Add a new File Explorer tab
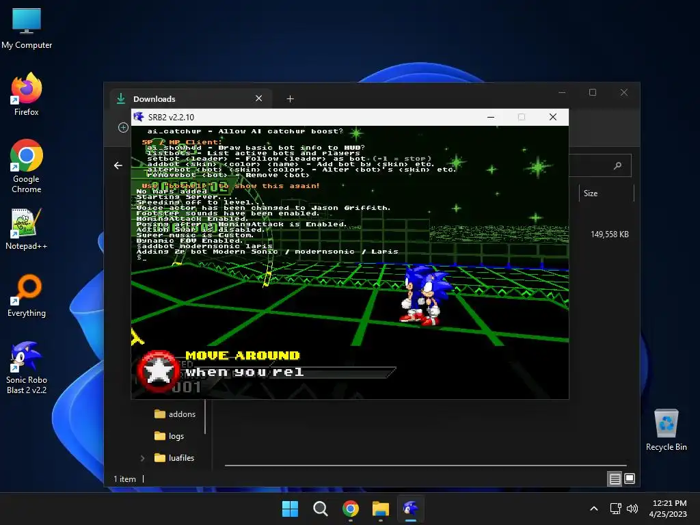Image resolution: width=700 pixels, height=525 pixels. pos(290,98)
